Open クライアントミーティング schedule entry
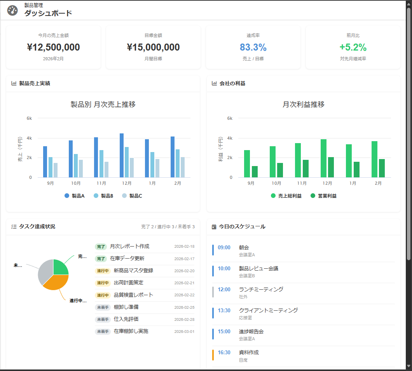The image size is (412, 371). click(304, 314)
